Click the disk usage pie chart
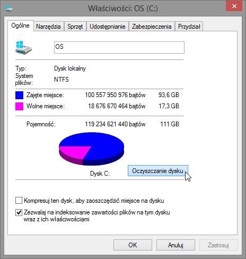246x259 pixels. pos(91,149)
